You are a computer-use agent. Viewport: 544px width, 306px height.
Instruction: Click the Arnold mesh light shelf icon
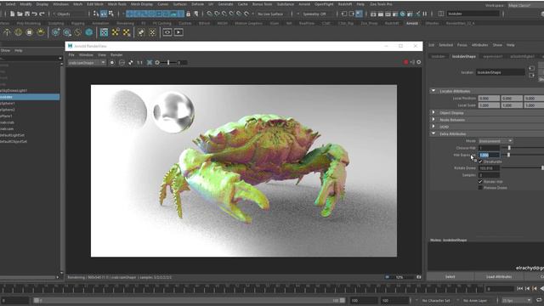[30, 32]
